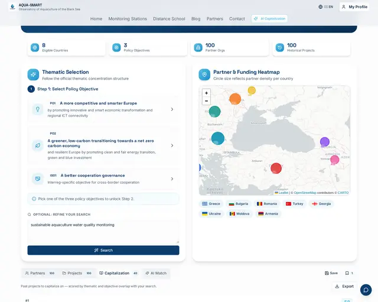Open CARTO attribution link

343,193
